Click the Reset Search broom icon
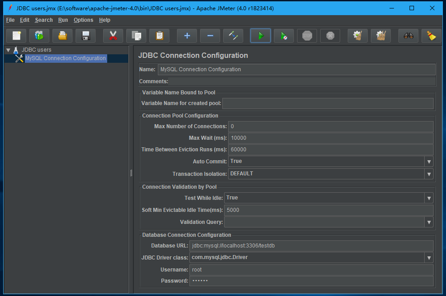The image size is (446, 296). (x=431, y=36)
